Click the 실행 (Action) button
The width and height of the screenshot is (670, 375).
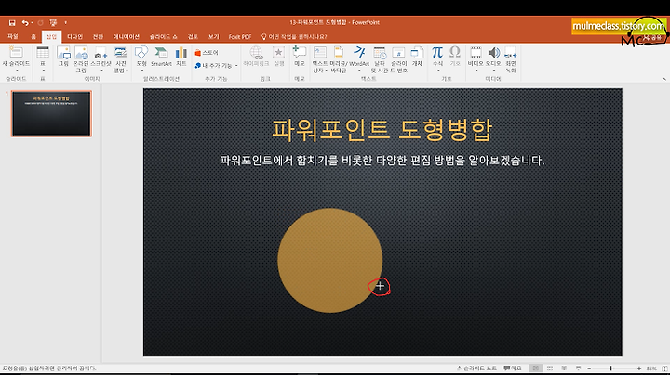tap(278, 58)
